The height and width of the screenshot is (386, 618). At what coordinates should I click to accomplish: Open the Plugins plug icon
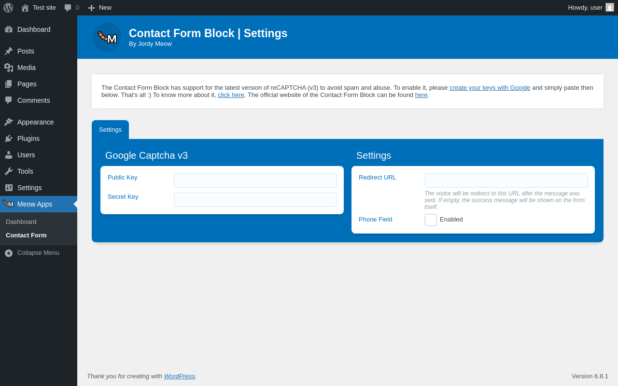(9, 138)
